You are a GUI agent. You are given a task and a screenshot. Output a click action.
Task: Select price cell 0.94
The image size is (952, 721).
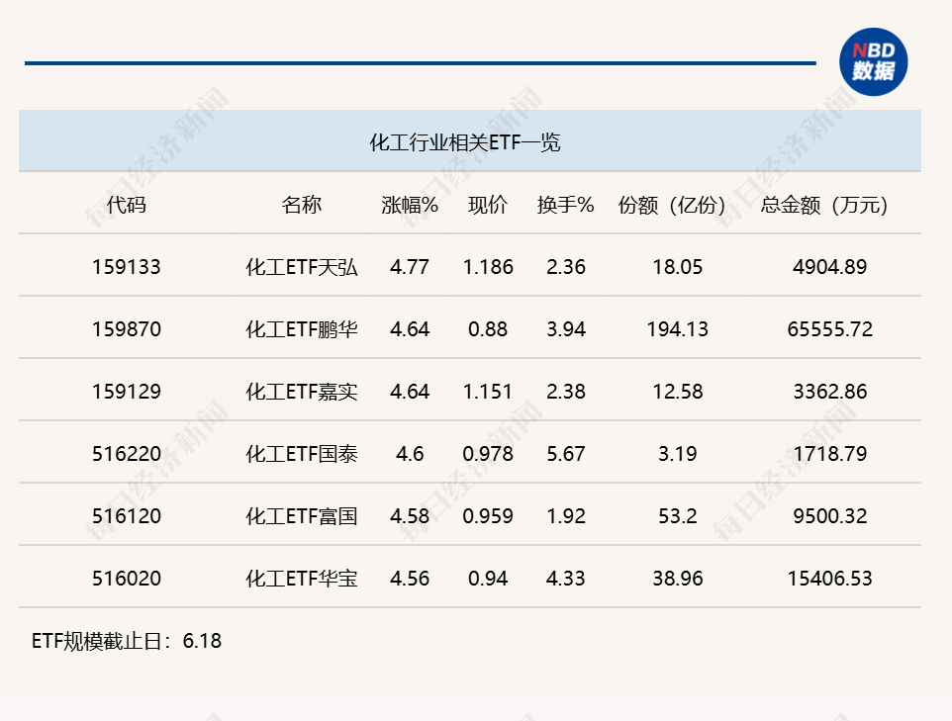[x=488, y=579]
